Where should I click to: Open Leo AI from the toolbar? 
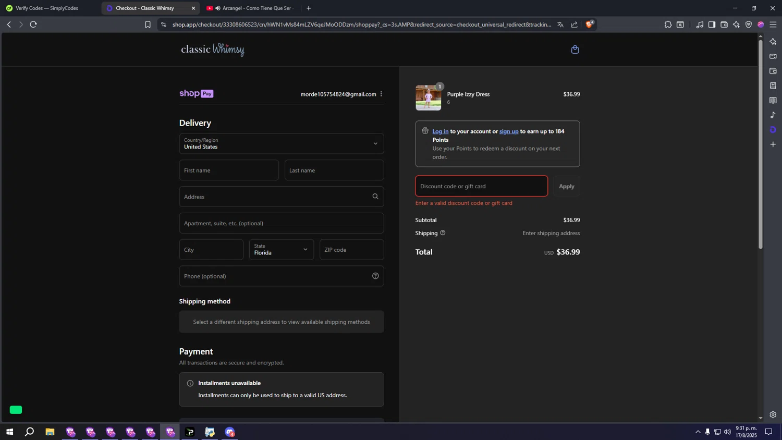click(736, 25)
